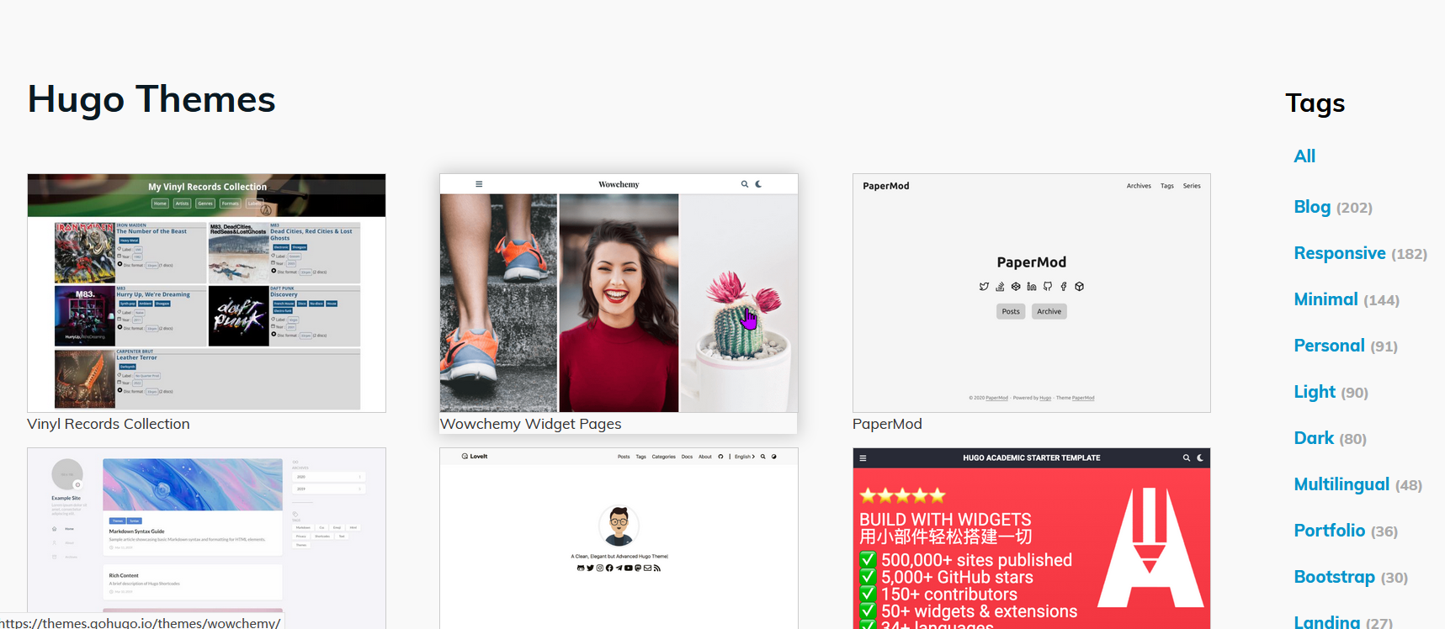Select the All tag filter
This screenshot has height=629, width=1445.
[x=1304, y=156]
